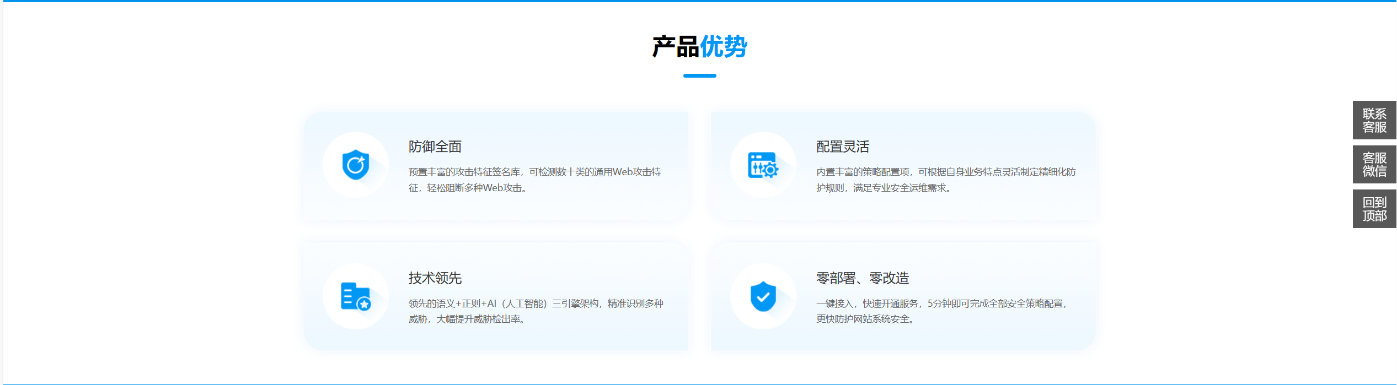Click the description text about 一键接入

[x=941, y=311]
